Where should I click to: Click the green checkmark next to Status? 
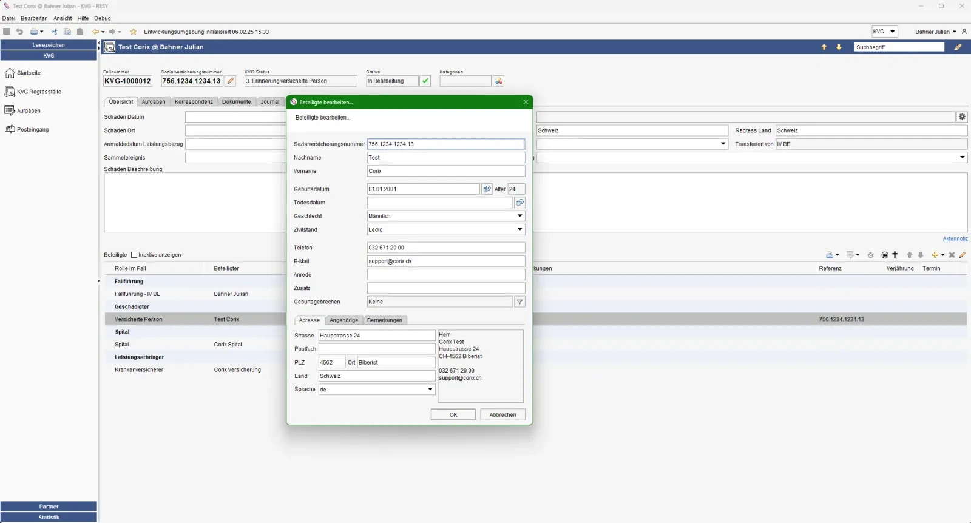425,81
